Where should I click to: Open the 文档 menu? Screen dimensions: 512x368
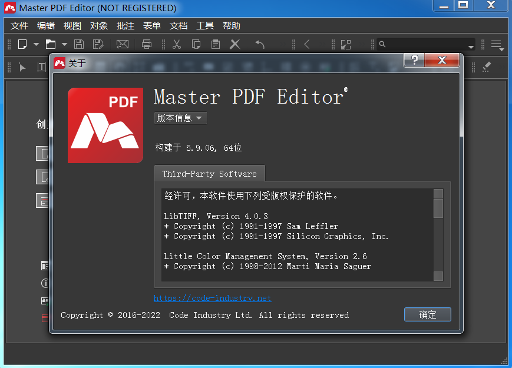(179, 26)
